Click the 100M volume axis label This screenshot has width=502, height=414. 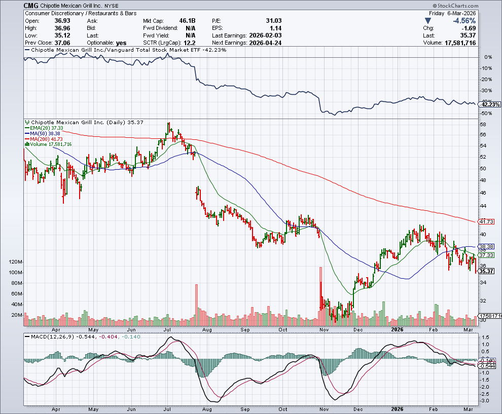pos(16,272)
